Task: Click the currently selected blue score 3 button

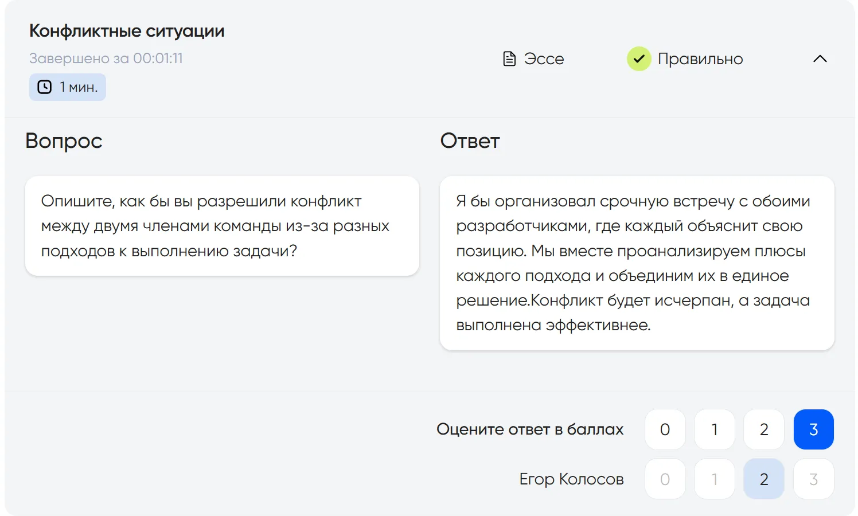Action: point(813,429)
